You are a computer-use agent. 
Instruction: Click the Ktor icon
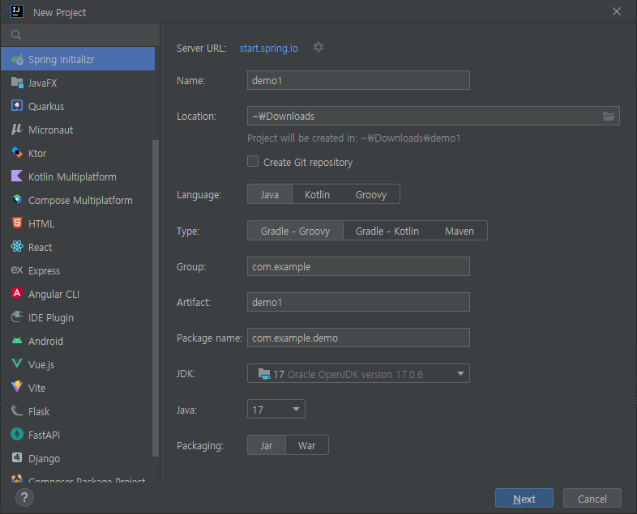click(x=17, y=153)
